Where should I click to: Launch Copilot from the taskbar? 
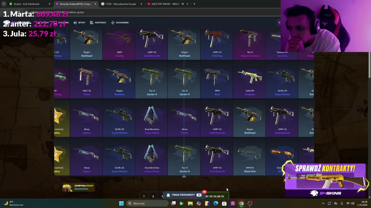point(199,203)
